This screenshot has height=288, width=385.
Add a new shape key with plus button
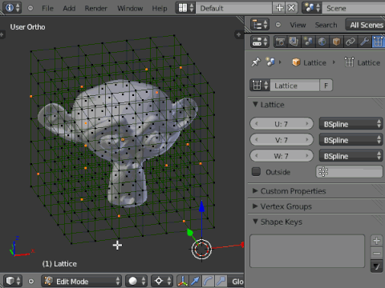tap(376, 241)
